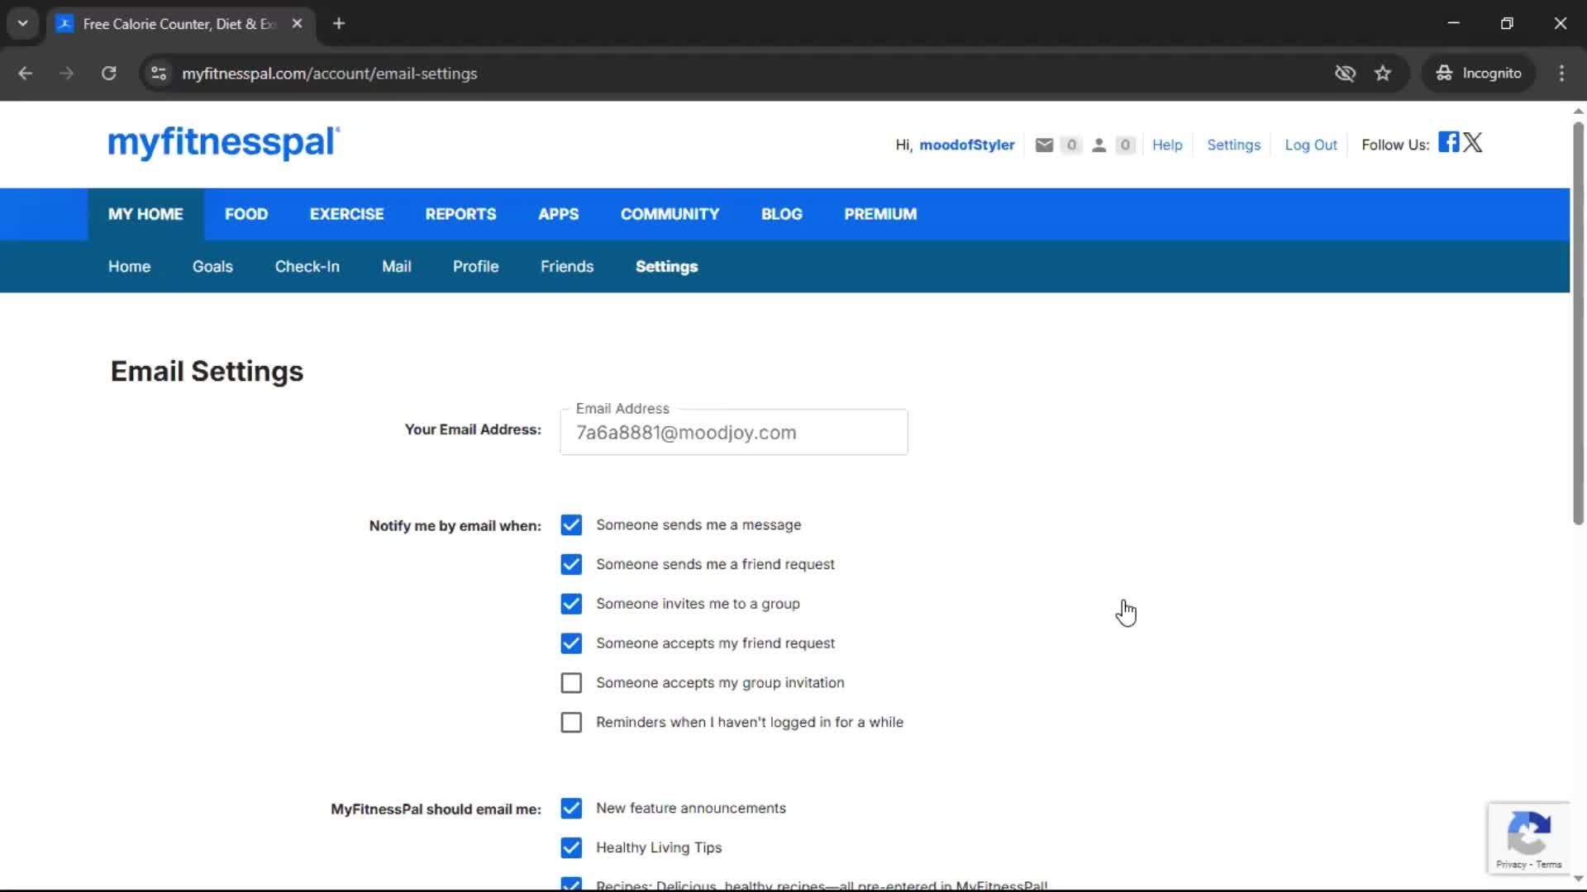
Task: Click Log Out
Action: (1310, 145)
